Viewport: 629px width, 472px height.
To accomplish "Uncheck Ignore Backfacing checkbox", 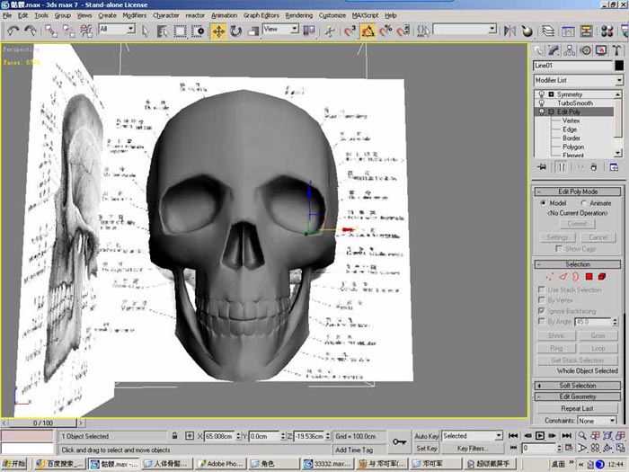I will tap(542, 311).
